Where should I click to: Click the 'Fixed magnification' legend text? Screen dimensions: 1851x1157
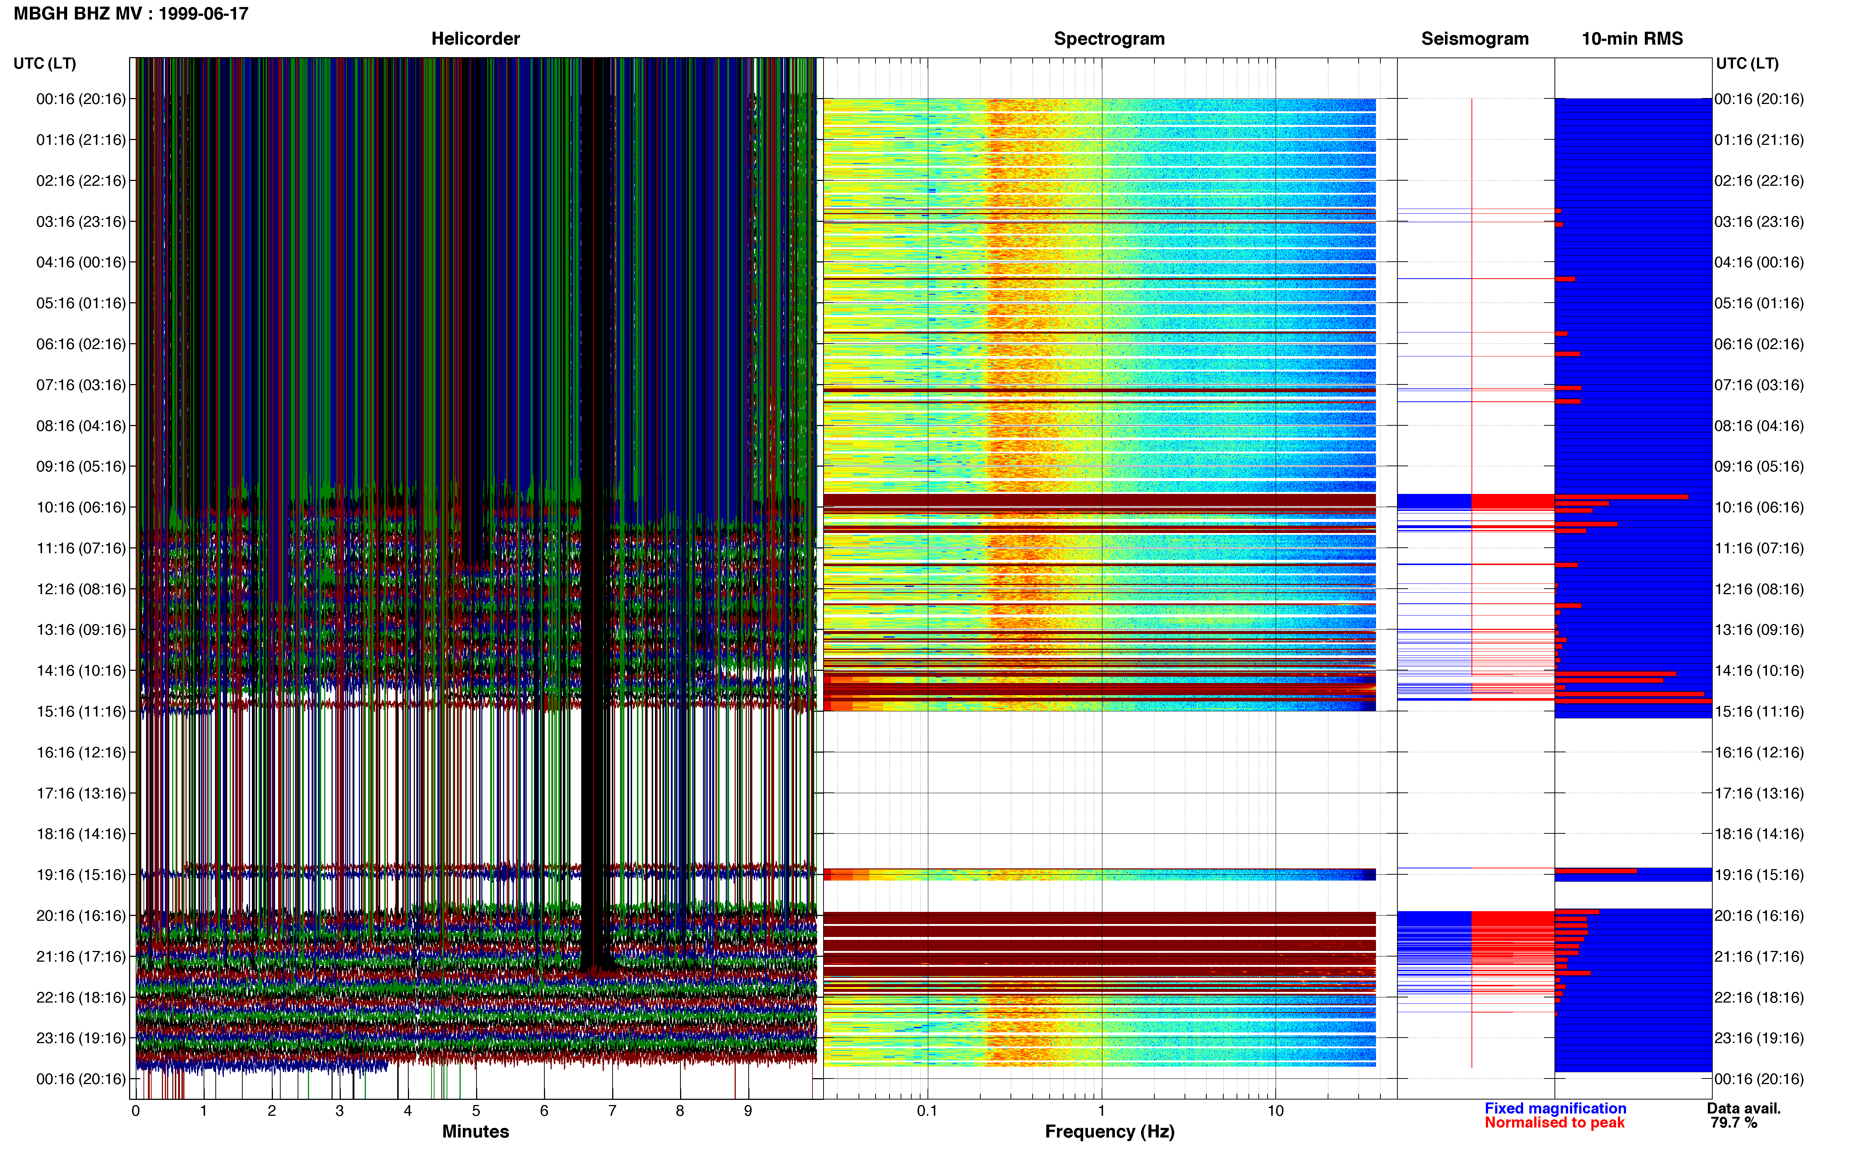[1555, 1108]
